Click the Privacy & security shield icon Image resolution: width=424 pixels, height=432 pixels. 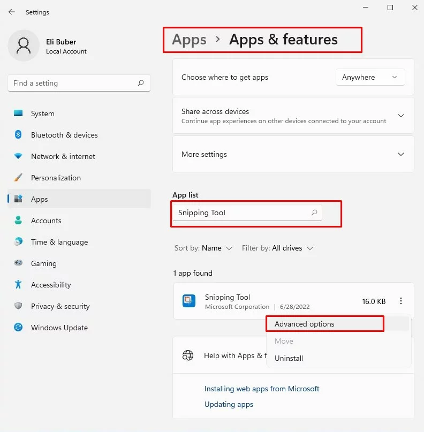[18, 306]
